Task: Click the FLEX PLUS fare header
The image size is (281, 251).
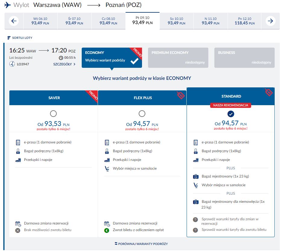Action: click(x=142, y=98)
